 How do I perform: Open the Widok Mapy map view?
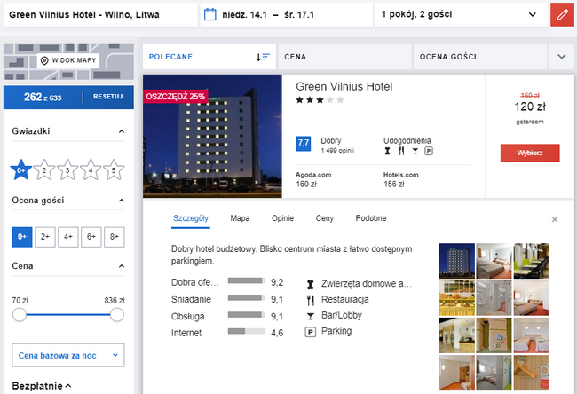point(68,60)
